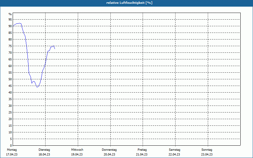Click the % unit label on the y-axis
This screenshot has height=158, width=253.
(10, 14)
